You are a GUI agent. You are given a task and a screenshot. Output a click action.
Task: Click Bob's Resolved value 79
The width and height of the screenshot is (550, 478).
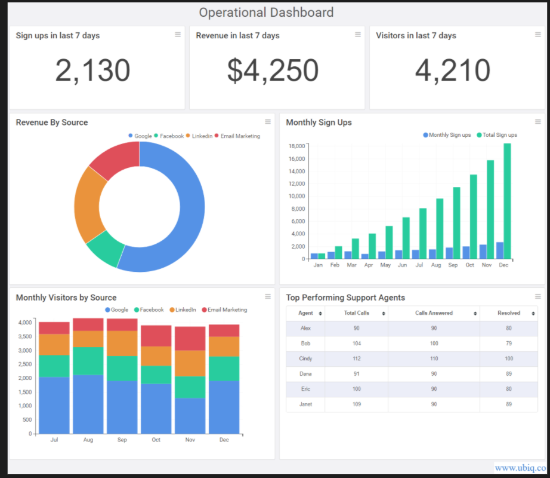pyautogui.click(x=509, y=344)
